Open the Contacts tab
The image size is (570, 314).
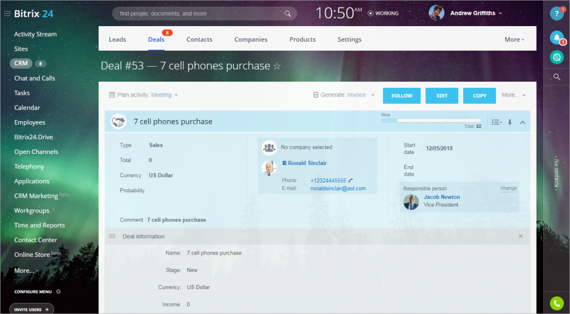pos(199,39)
